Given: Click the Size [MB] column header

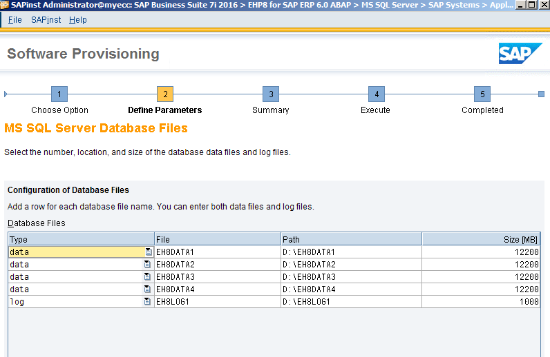Looking at the screenshot, I should (481, 239).
